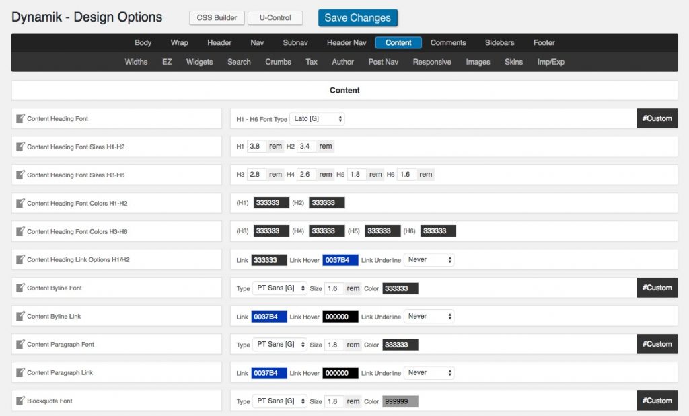Viewport: 689px width, 416px height.
Task: Open the Post Nav sub-tab
Action: [x=383, y=62]
